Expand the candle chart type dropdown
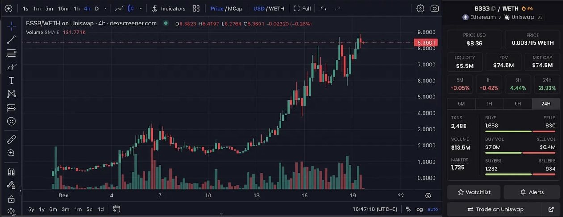 pos(141,8)
